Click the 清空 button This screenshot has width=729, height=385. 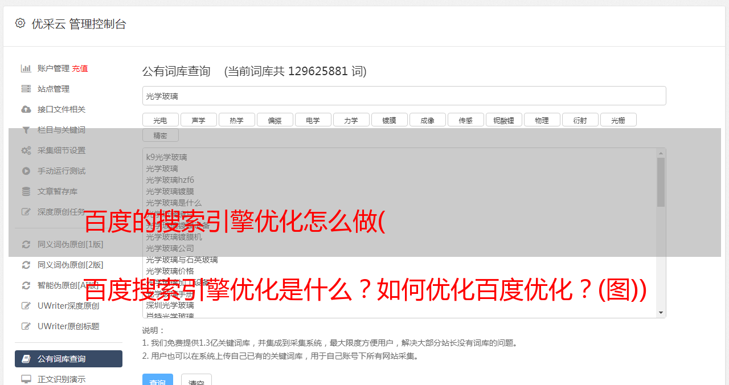click(x=196, y=380)
